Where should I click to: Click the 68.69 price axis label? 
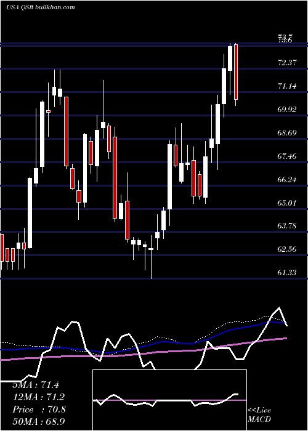pyautogui.click(x=287, y=133)
